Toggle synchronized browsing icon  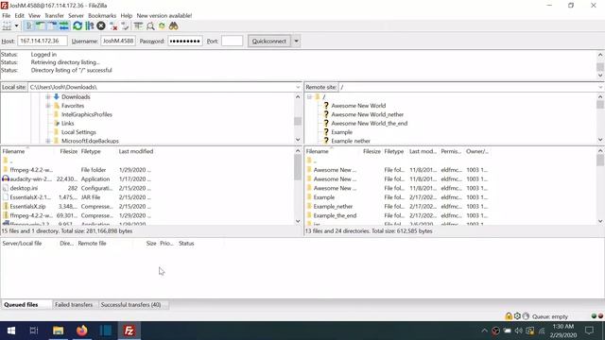[x=162, y=25]
